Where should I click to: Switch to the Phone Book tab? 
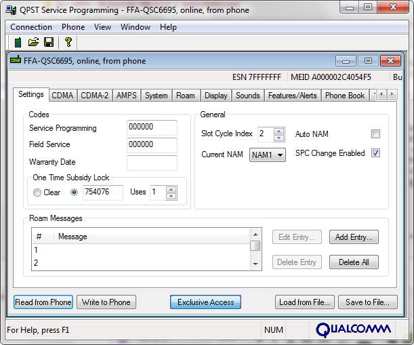(345, 96)
